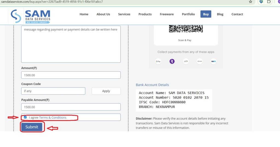The width and height of the screenshot is (280, 147).
Task: Click 'Collect payments from any of these apps'
Action: click(x=186, y=52)
